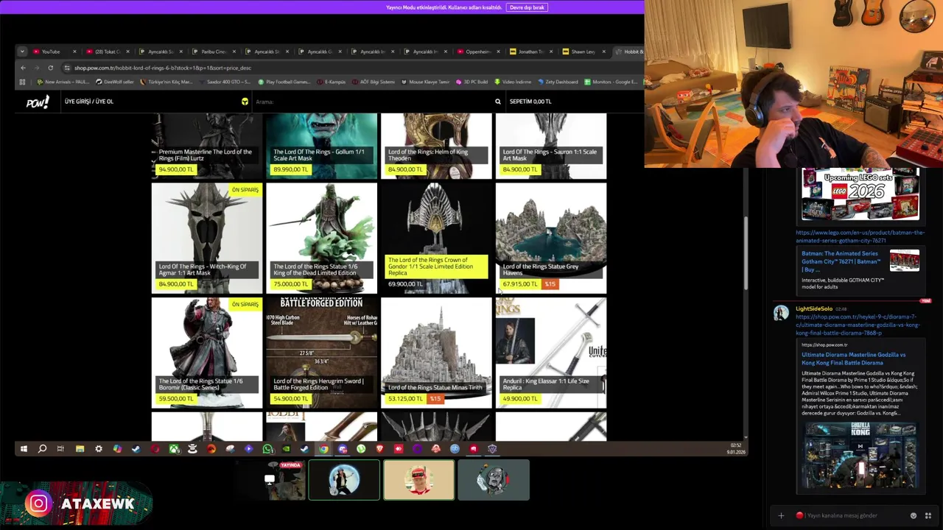The width and height of the screenshot is (943, 530).
Task: Open Windows taskbar search
Action: coord(42,449)
